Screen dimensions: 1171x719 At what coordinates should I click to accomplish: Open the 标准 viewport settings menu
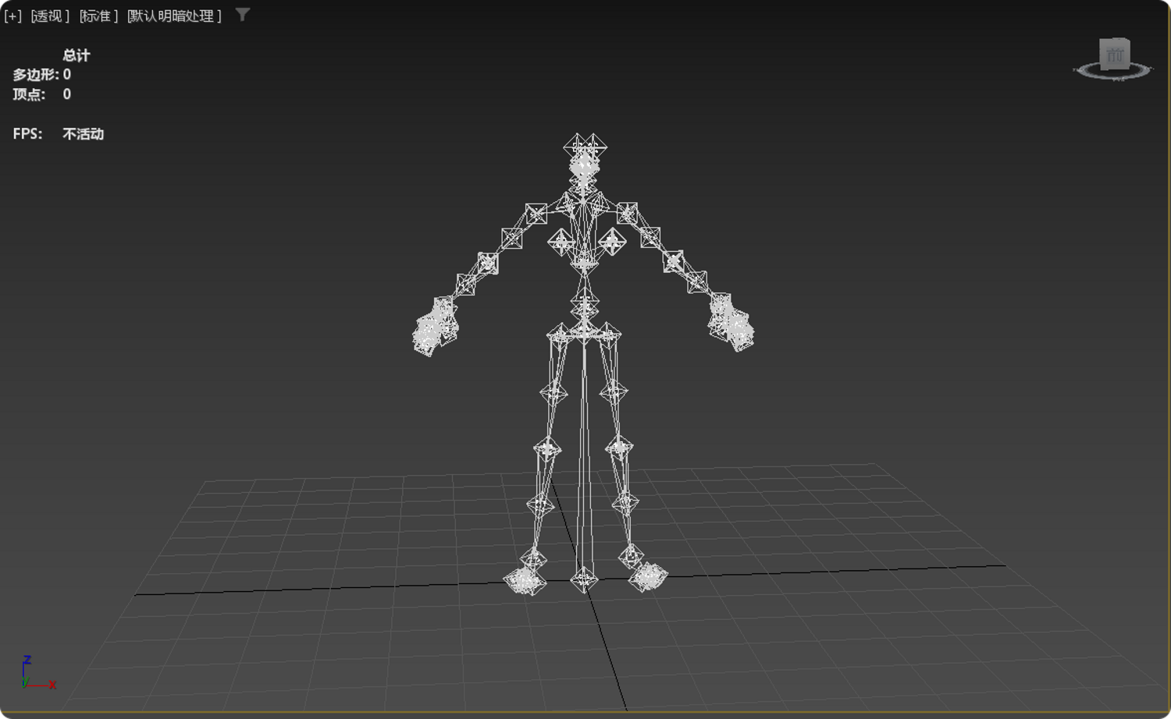pos(98,16)
